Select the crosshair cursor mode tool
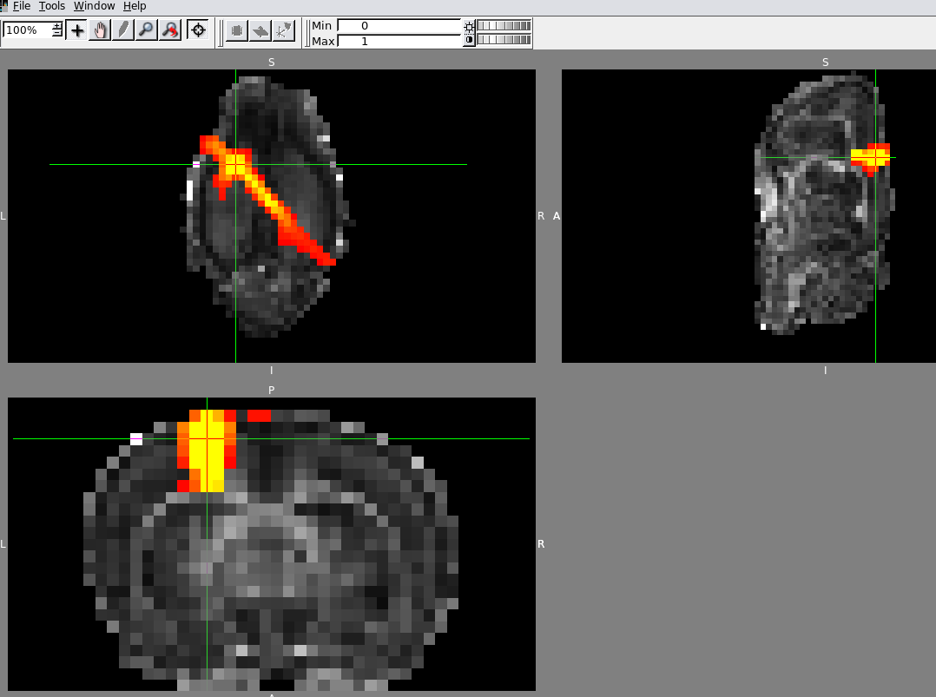The height and width of the screenshot is (697, 936). 77,30
